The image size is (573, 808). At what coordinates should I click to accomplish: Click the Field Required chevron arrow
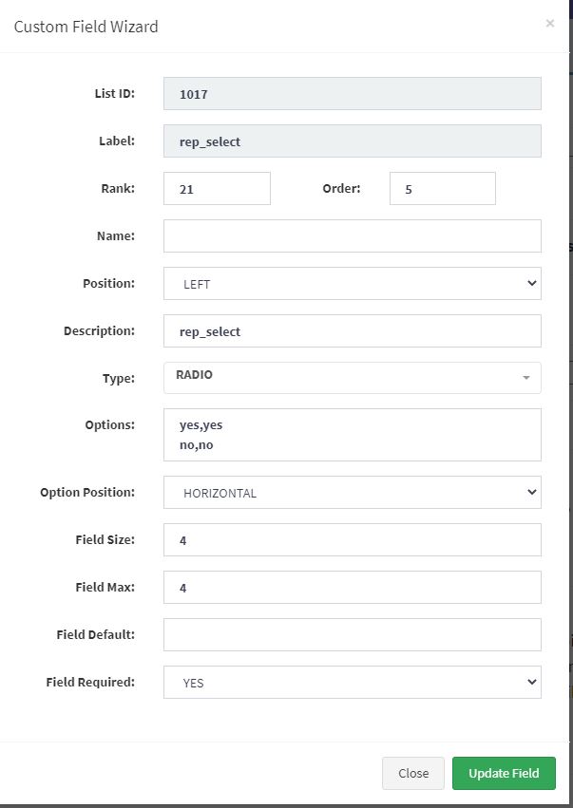pos(532,682)
